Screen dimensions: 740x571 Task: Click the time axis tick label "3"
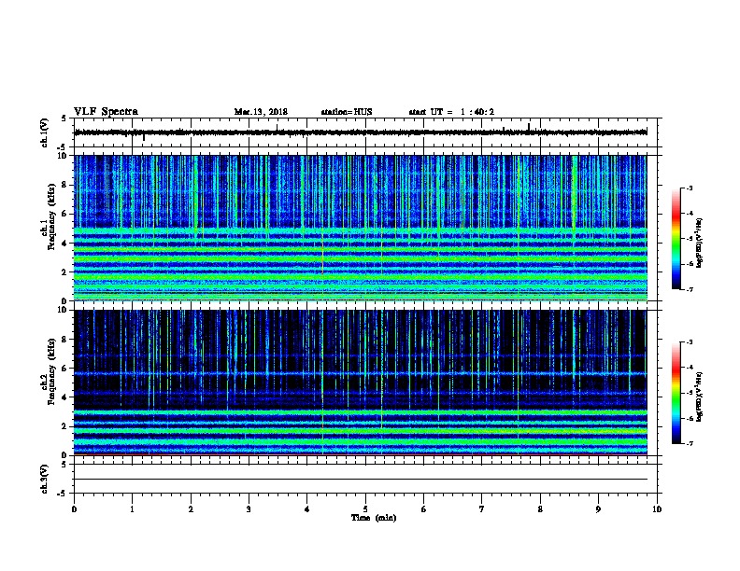pyautogui.click(x=249, y=509)
